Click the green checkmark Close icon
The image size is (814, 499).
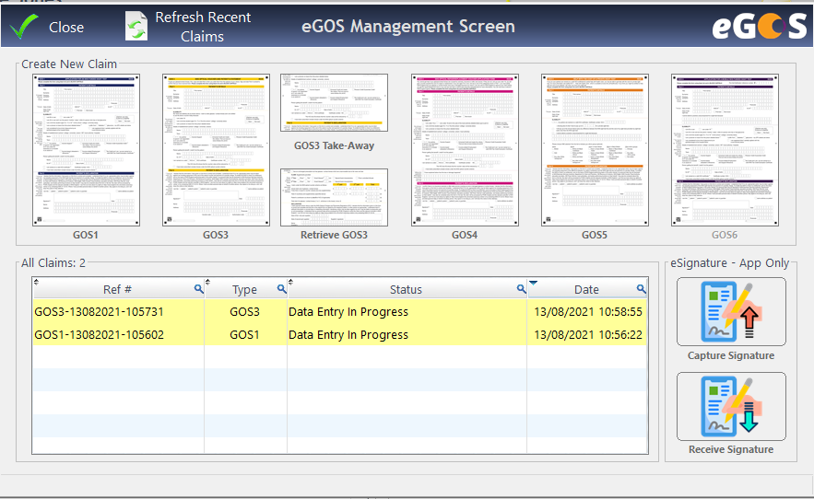coord(24,27)
